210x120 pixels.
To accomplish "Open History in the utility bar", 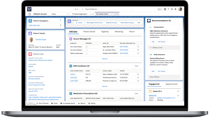I will point(92,103).
